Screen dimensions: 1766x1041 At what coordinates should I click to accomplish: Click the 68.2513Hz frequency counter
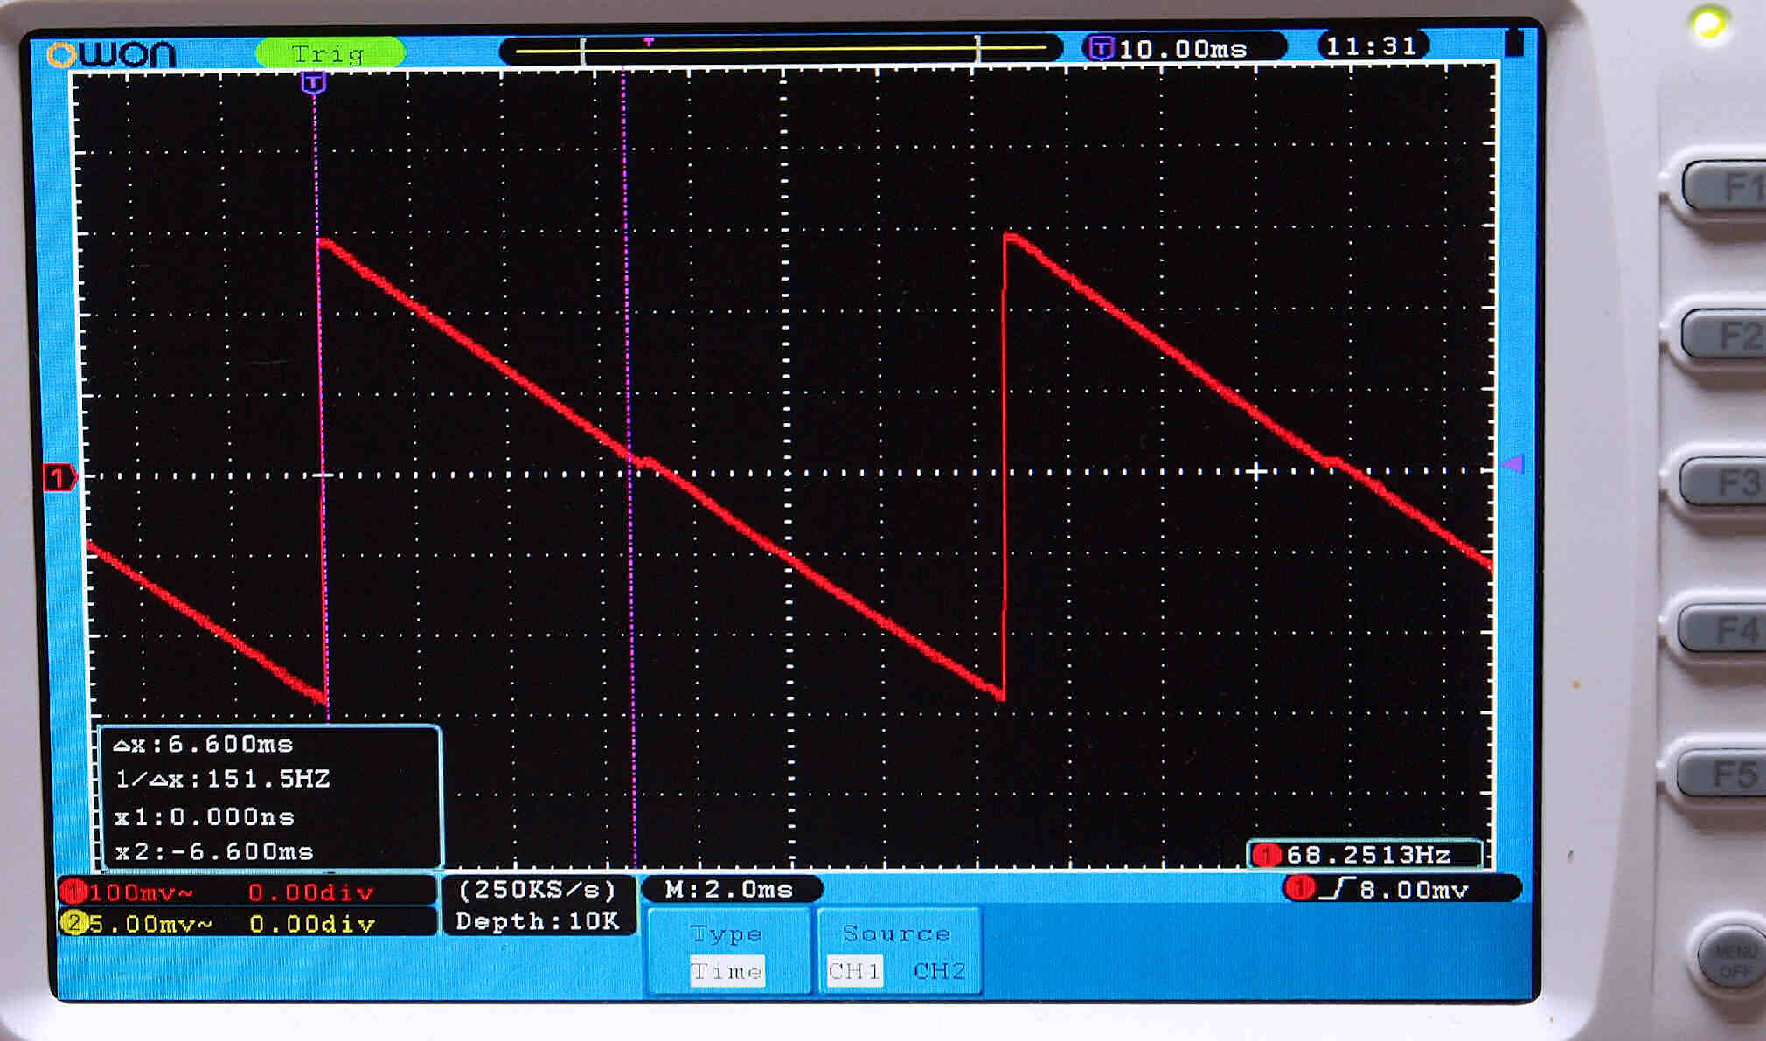tap(1366, 854)
